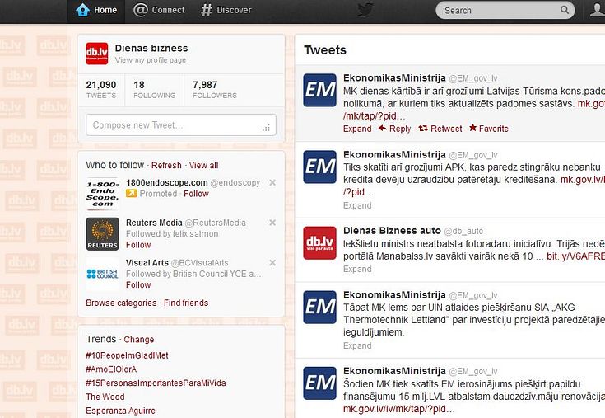Retweet the first EkonomikasMinistrija tweet
Viewport: 605px width, 418px height.
pyautogui.click(x=440, y=129)
